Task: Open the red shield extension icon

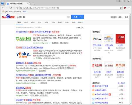Action: point(125,8)
